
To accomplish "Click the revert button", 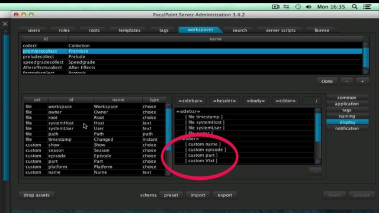I will pos(334,195).
